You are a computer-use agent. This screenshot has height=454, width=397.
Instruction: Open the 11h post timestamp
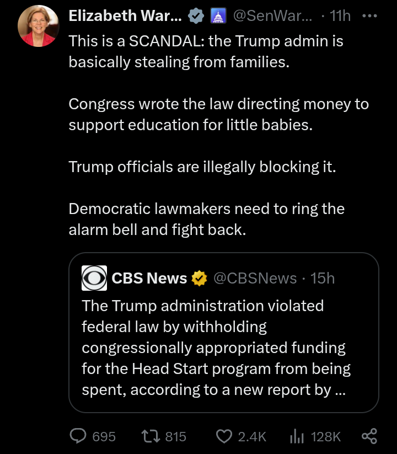point(340,17)
